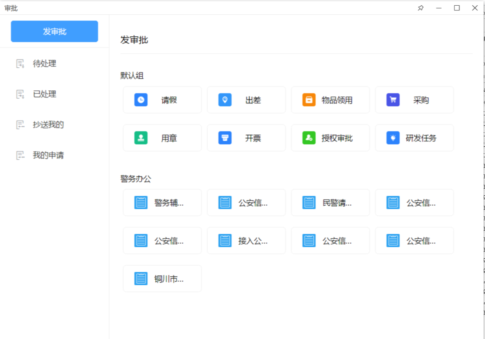Select the 铜川市... approval form

coord(162,279)
